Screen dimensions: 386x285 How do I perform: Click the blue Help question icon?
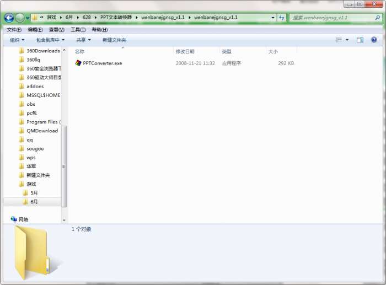coord(374,40)
